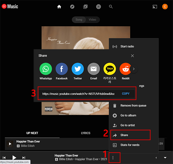
Task: Close the Share dialog
Action: (x=133, y=56)
